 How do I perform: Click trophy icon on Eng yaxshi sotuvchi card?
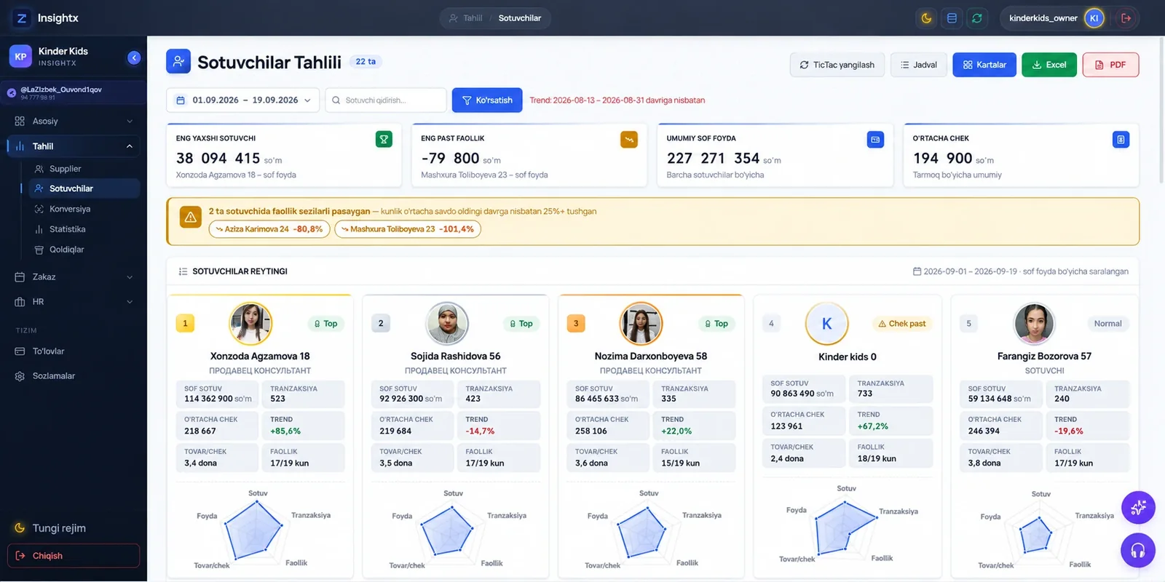pyautogui.click(x=384, y=139)
